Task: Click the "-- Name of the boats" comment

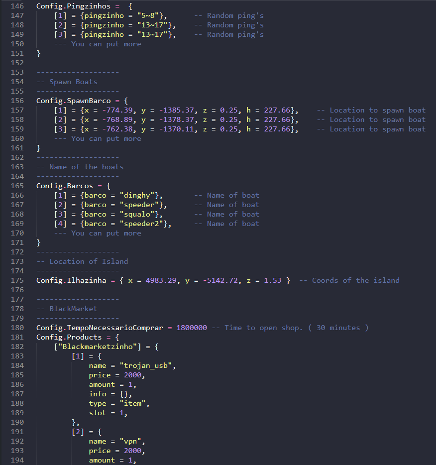Action: pos(80,167)
